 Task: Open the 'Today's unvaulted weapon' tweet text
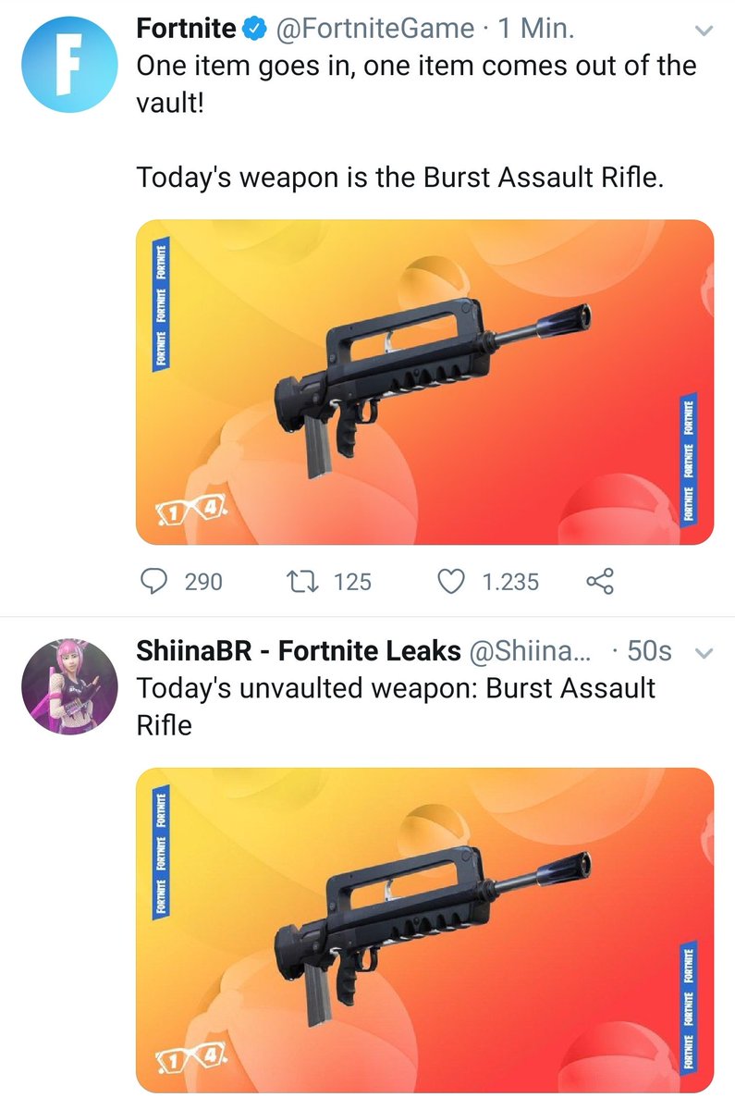[396, 707]
